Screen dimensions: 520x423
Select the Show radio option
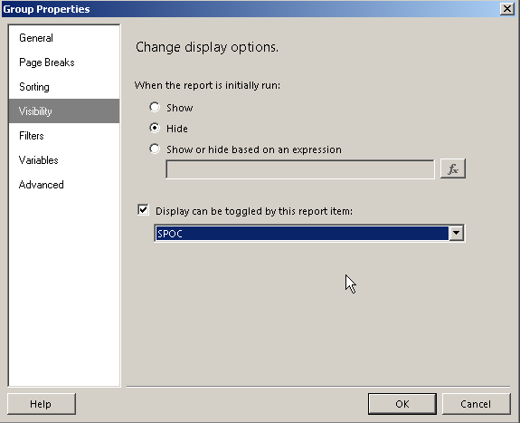point(155,107)
